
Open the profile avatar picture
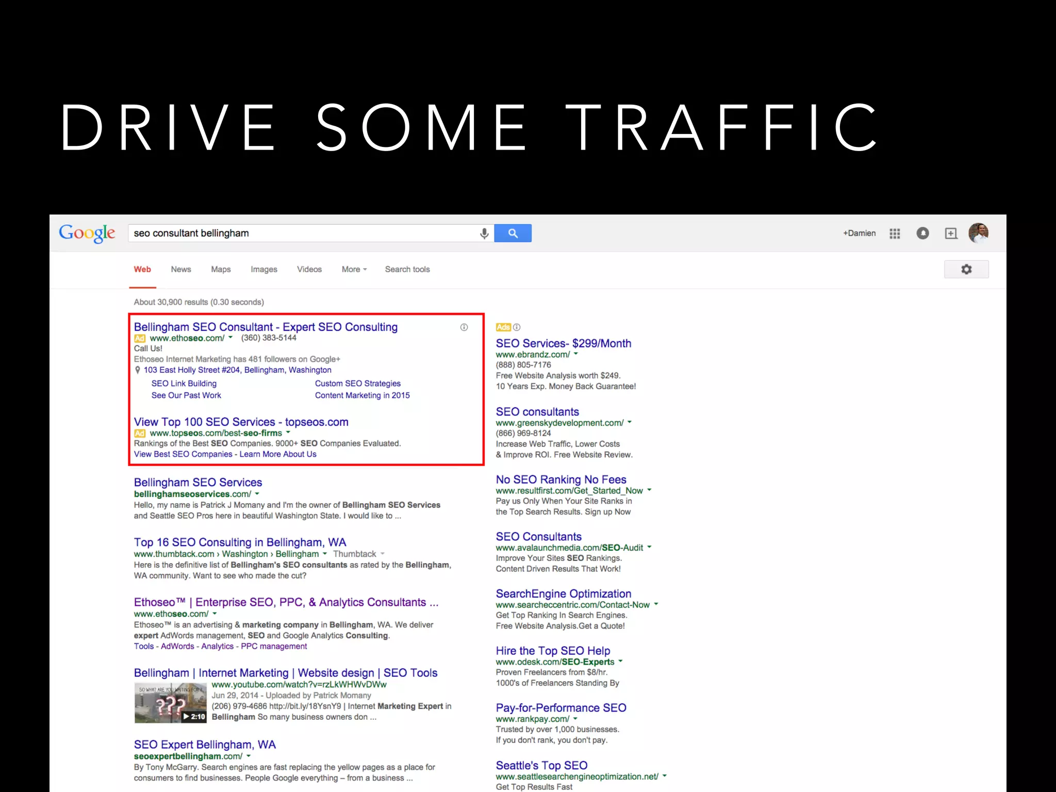pyautogui.click(x=978, y=233)
